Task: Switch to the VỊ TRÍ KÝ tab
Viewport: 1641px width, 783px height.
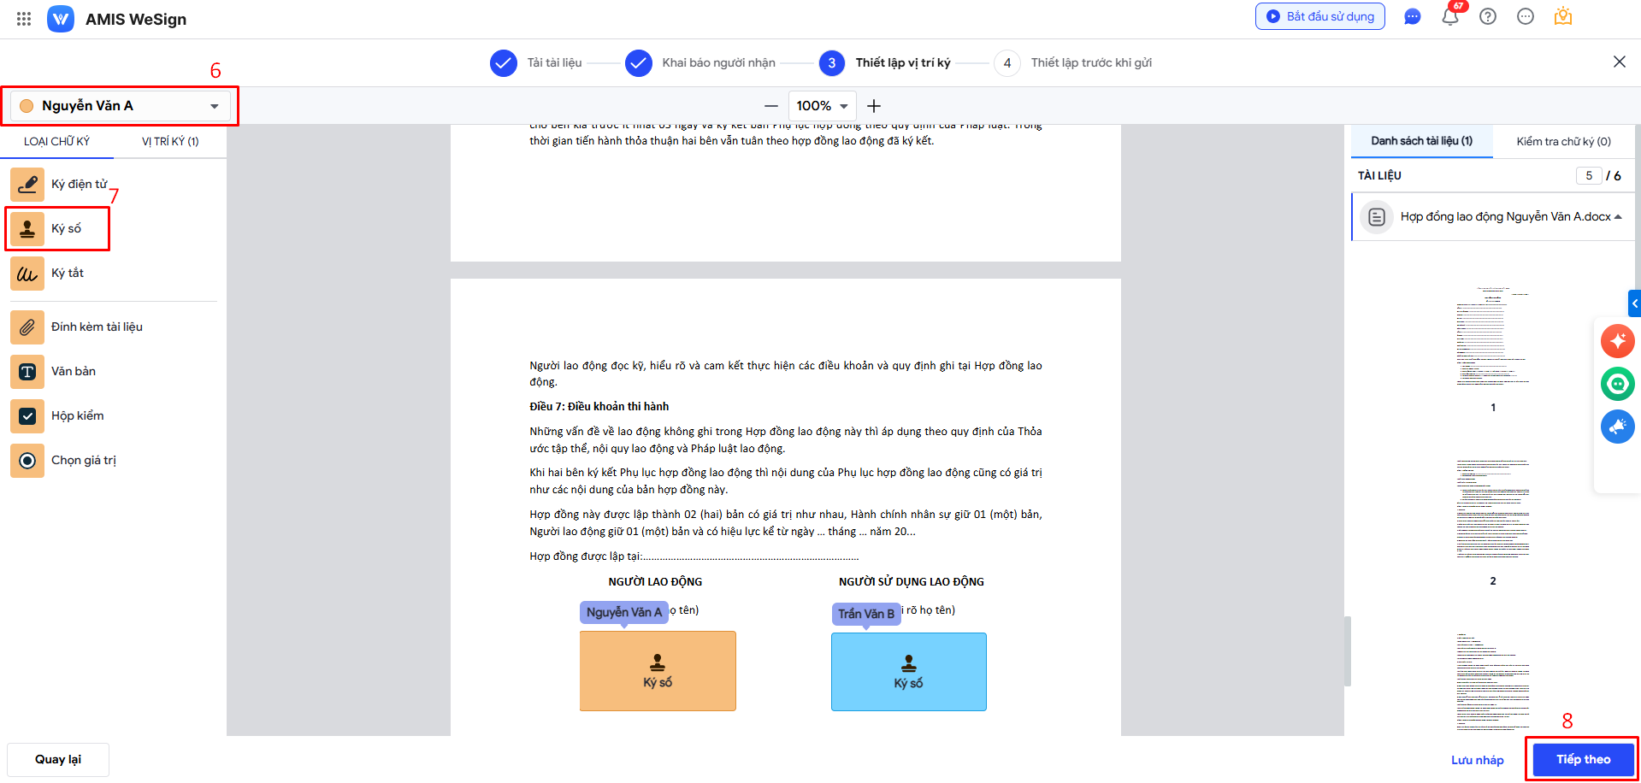Action: pos(170,142)
